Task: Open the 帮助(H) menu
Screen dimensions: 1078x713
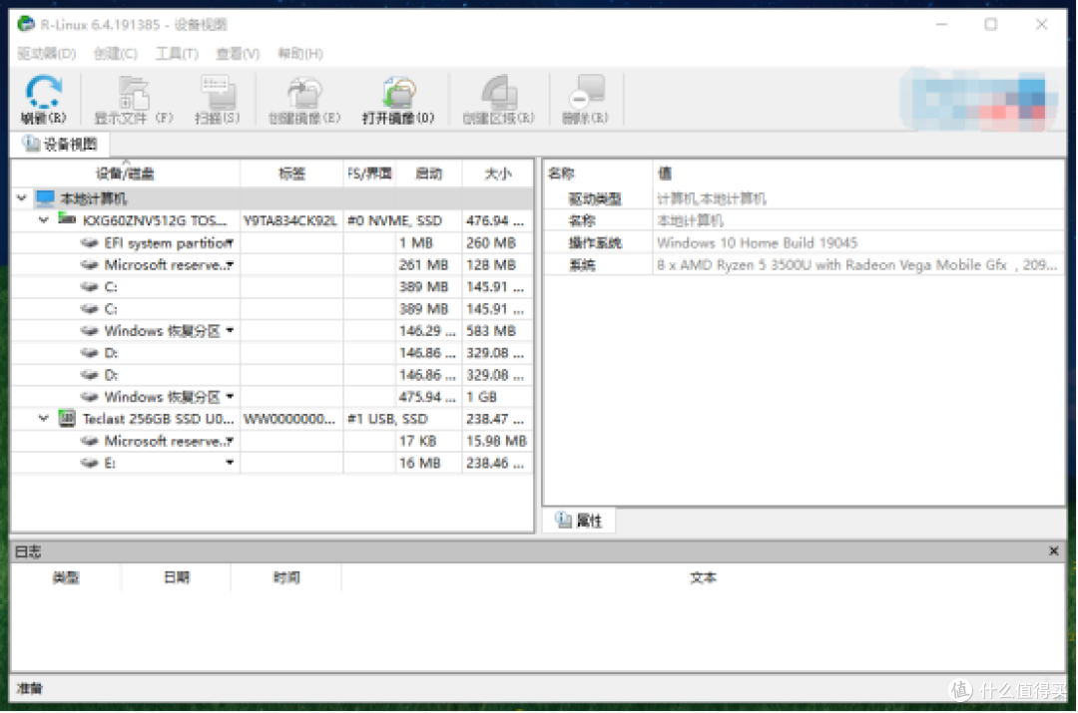Action: (300, 54)
